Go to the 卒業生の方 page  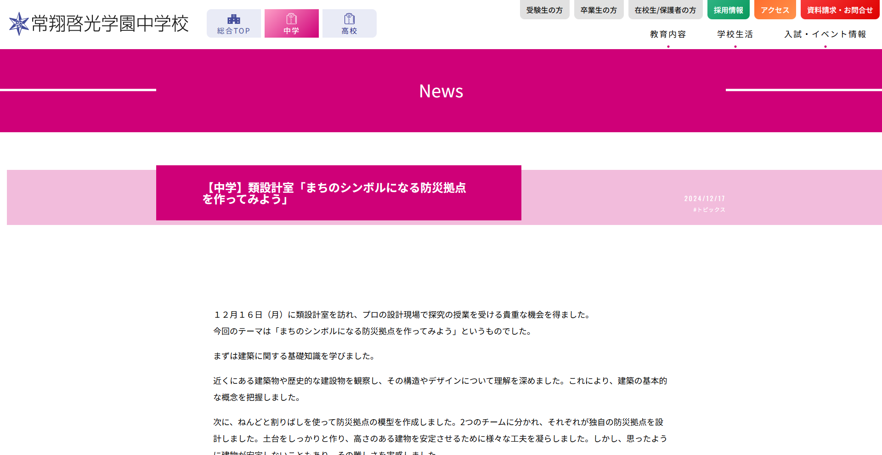tap(599, 10)
